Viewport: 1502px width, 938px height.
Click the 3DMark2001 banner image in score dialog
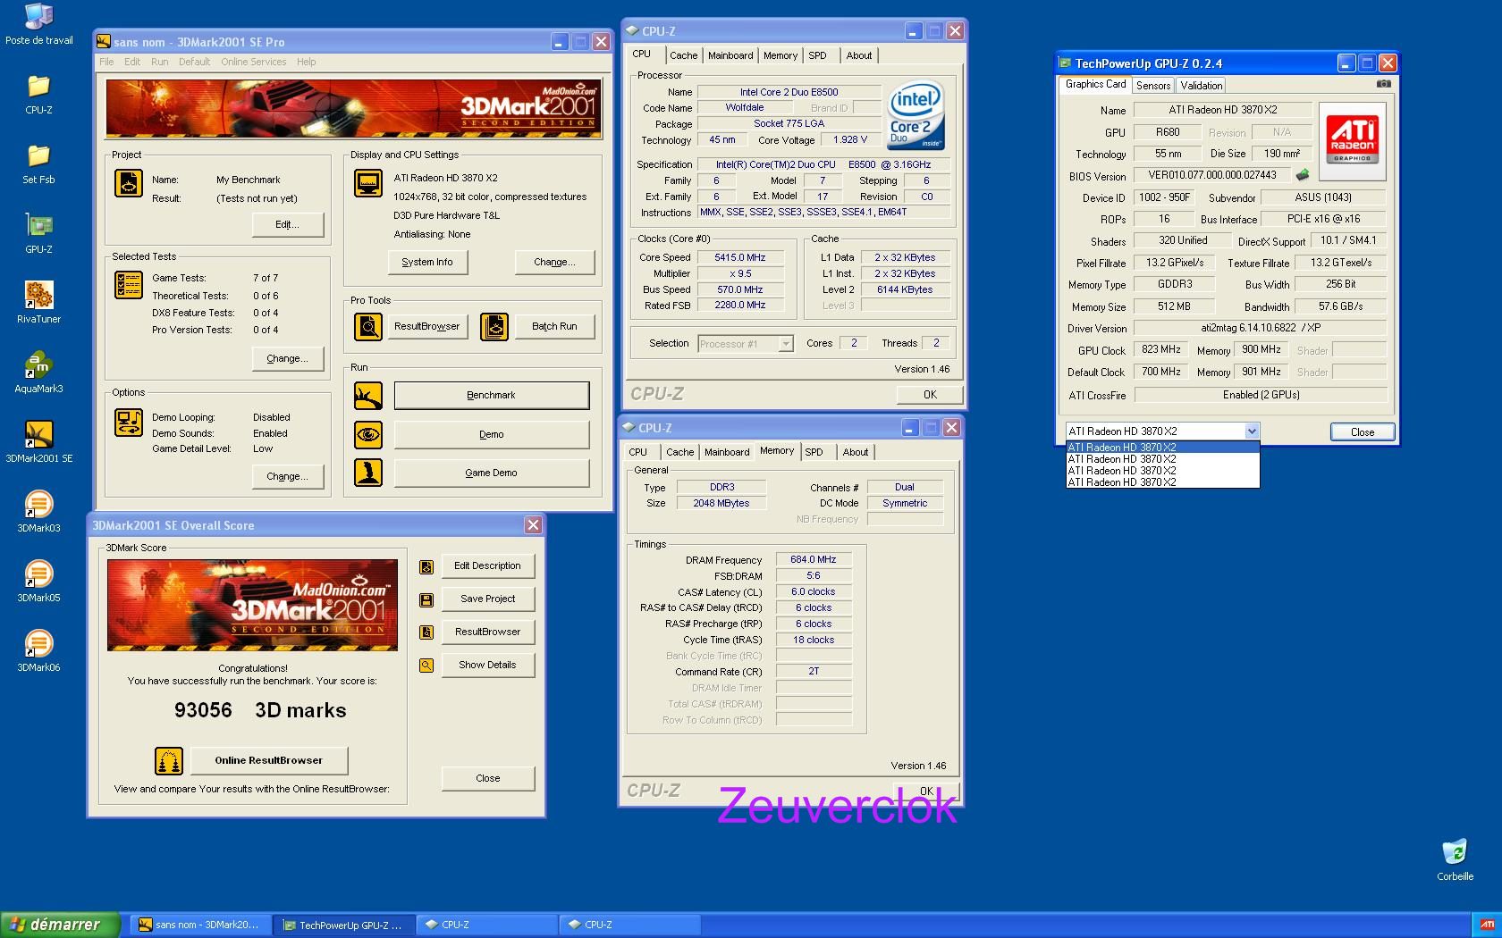252,605
